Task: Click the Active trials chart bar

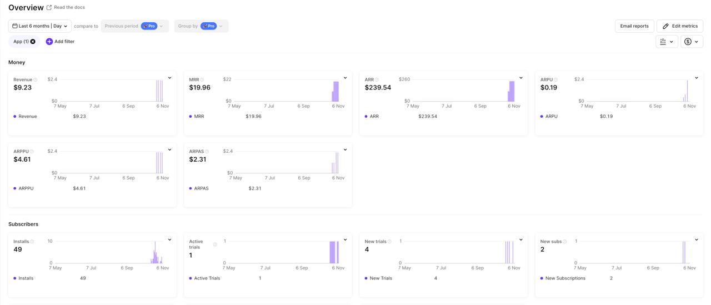Action: 333,252
